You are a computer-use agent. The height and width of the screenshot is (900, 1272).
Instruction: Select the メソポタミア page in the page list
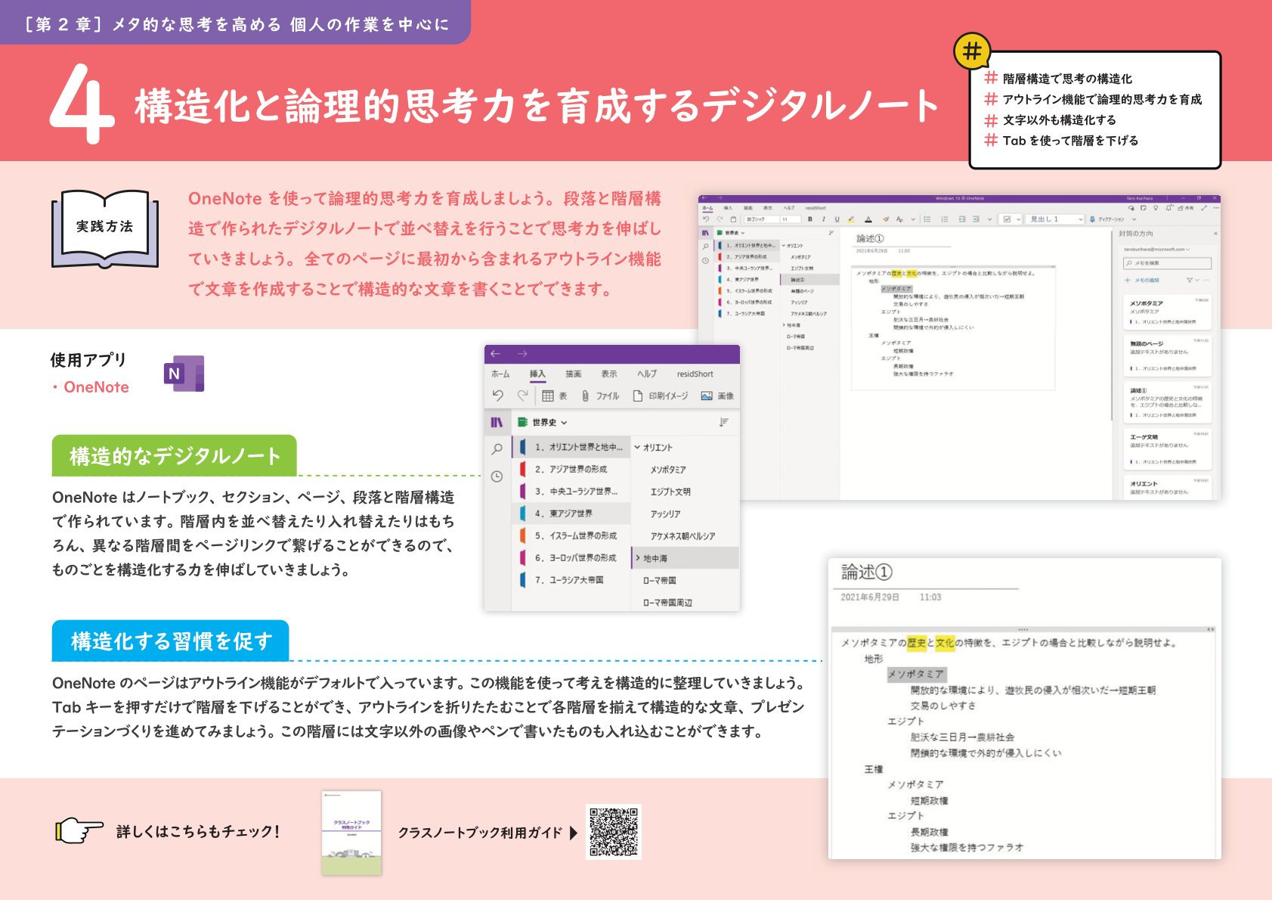(x=670, y=468)
